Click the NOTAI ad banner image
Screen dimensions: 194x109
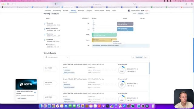(x=26, y=84)
